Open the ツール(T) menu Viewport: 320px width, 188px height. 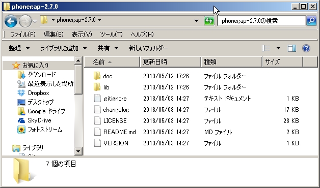111,35
